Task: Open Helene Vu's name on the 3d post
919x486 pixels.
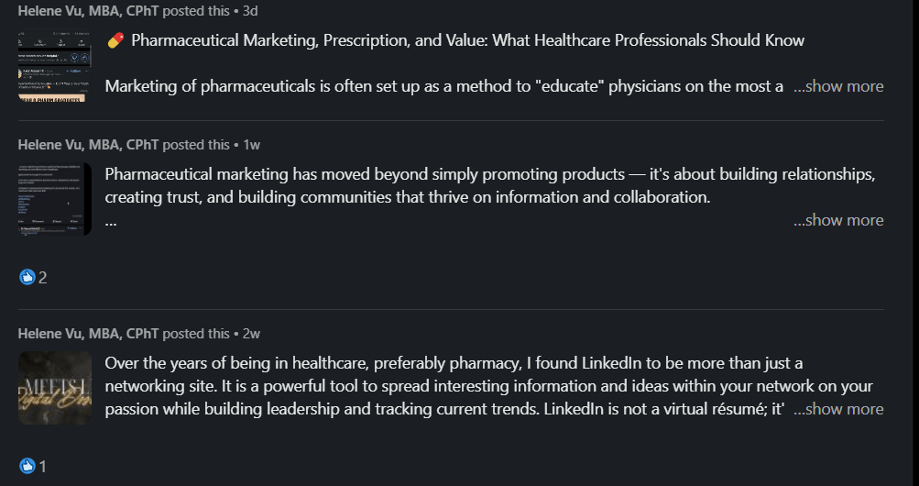Action: point(88,10)
